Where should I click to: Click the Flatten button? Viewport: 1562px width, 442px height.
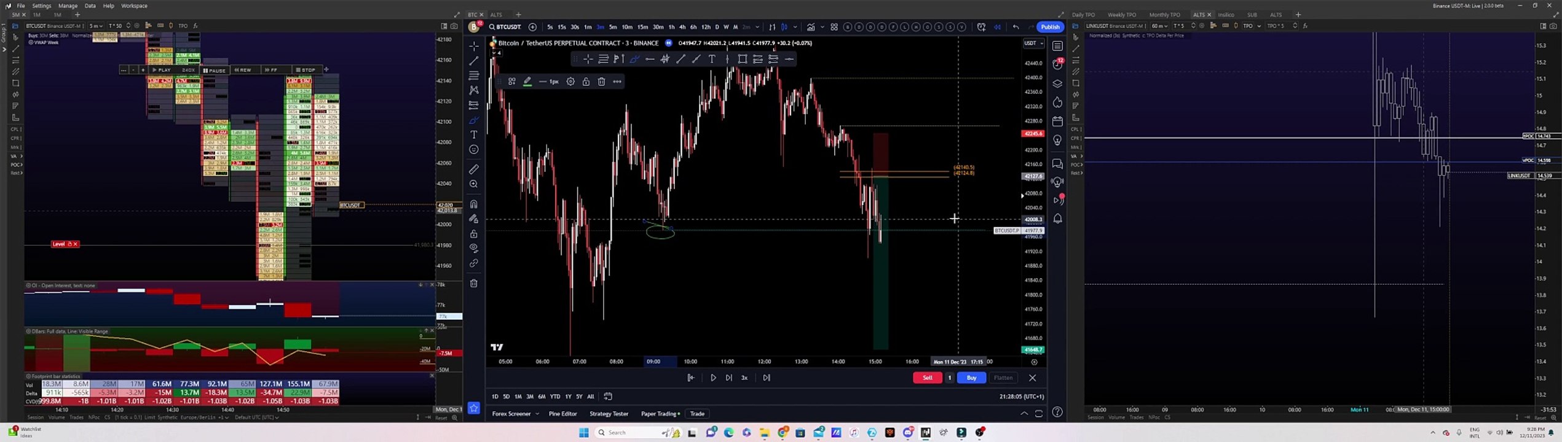pyautogui.click(x=1003, y=378)
